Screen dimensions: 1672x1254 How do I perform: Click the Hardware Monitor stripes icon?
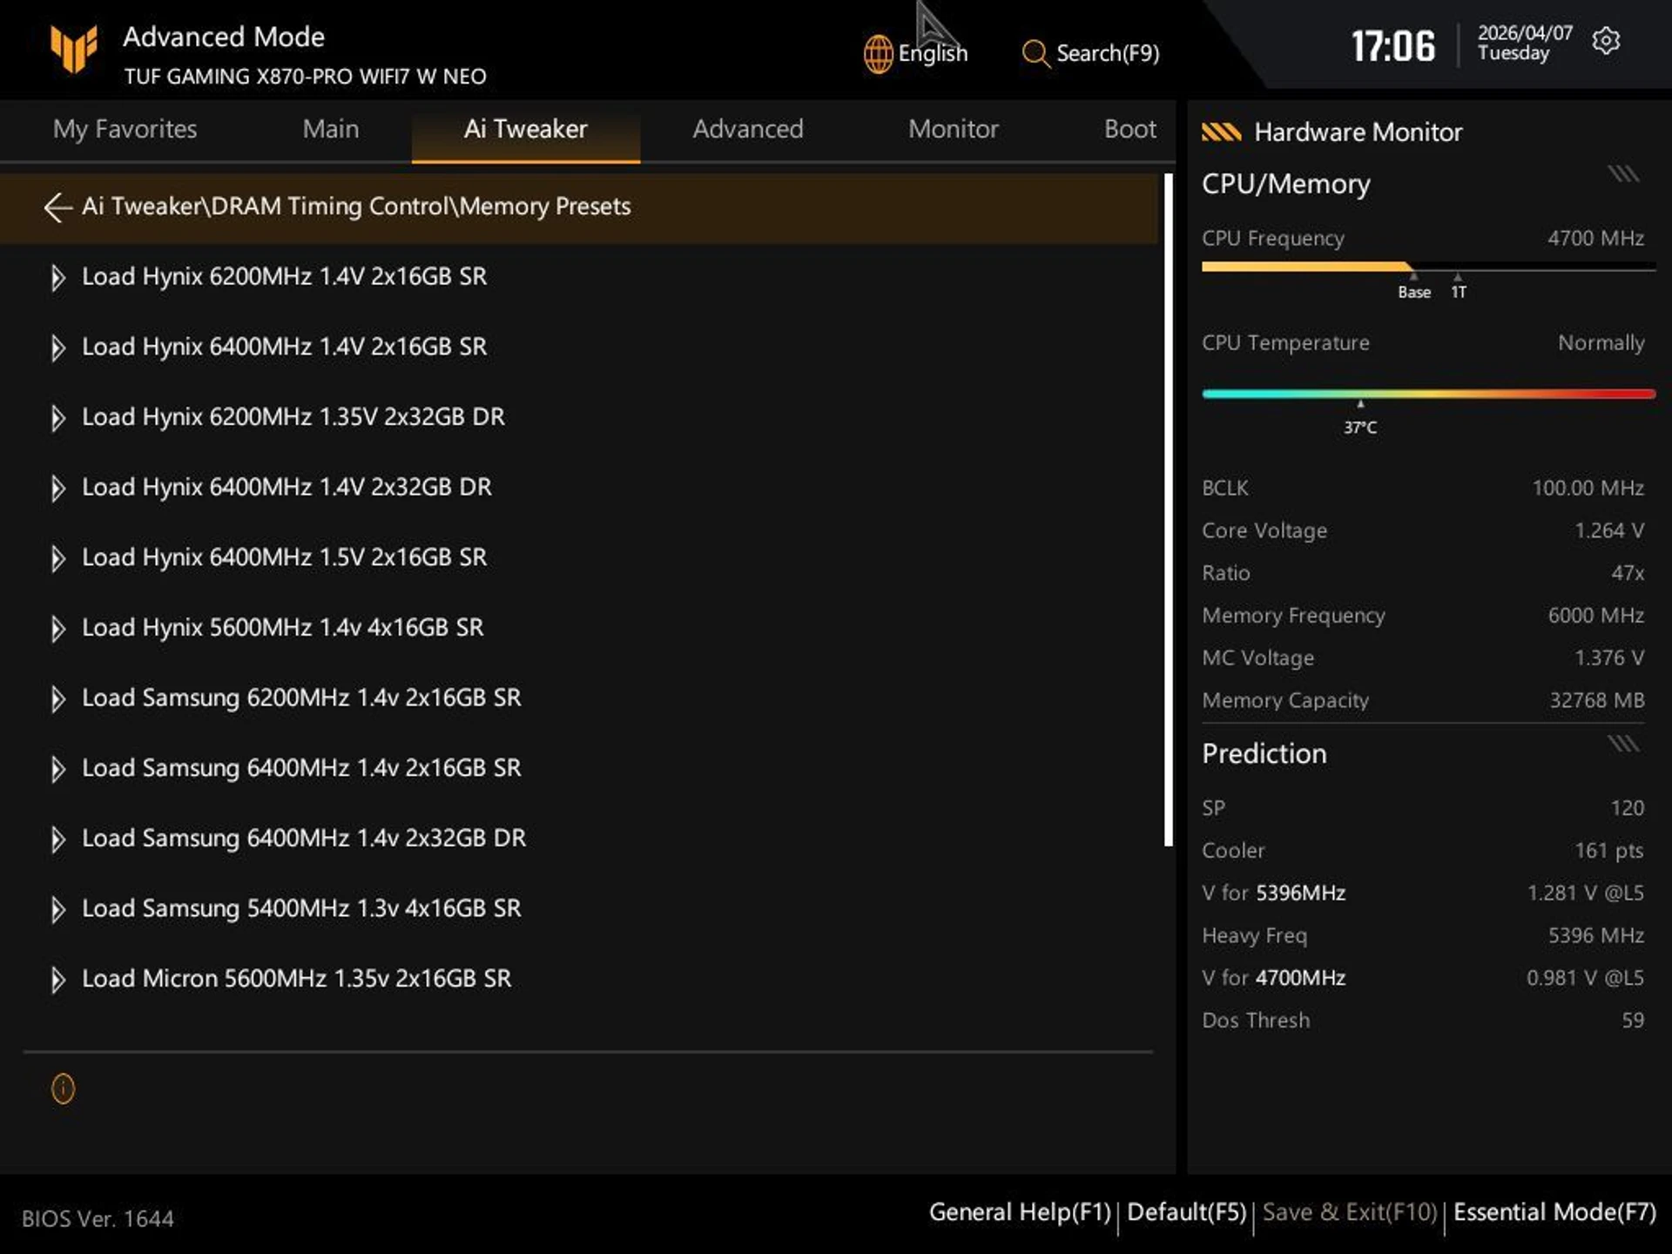tap(1221, 131)
